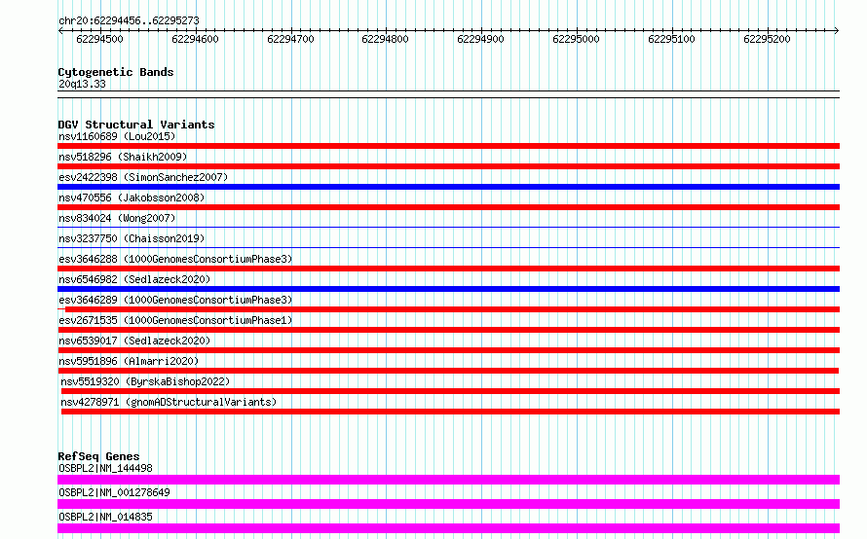Click thin blue line under nsv834024
This screenshot has height=539, width=867.
point(448,227)
